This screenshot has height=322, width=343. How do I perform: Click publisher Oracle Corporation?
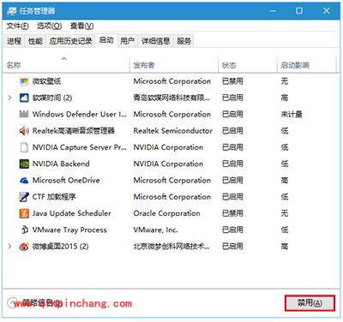[166, 213]
